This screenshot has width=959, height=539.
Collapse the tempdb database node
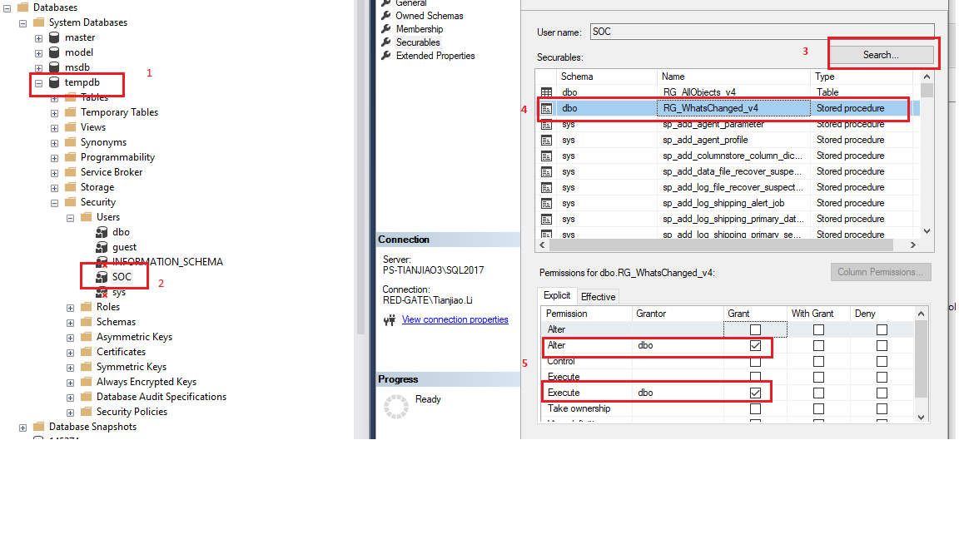click(38, 83)
